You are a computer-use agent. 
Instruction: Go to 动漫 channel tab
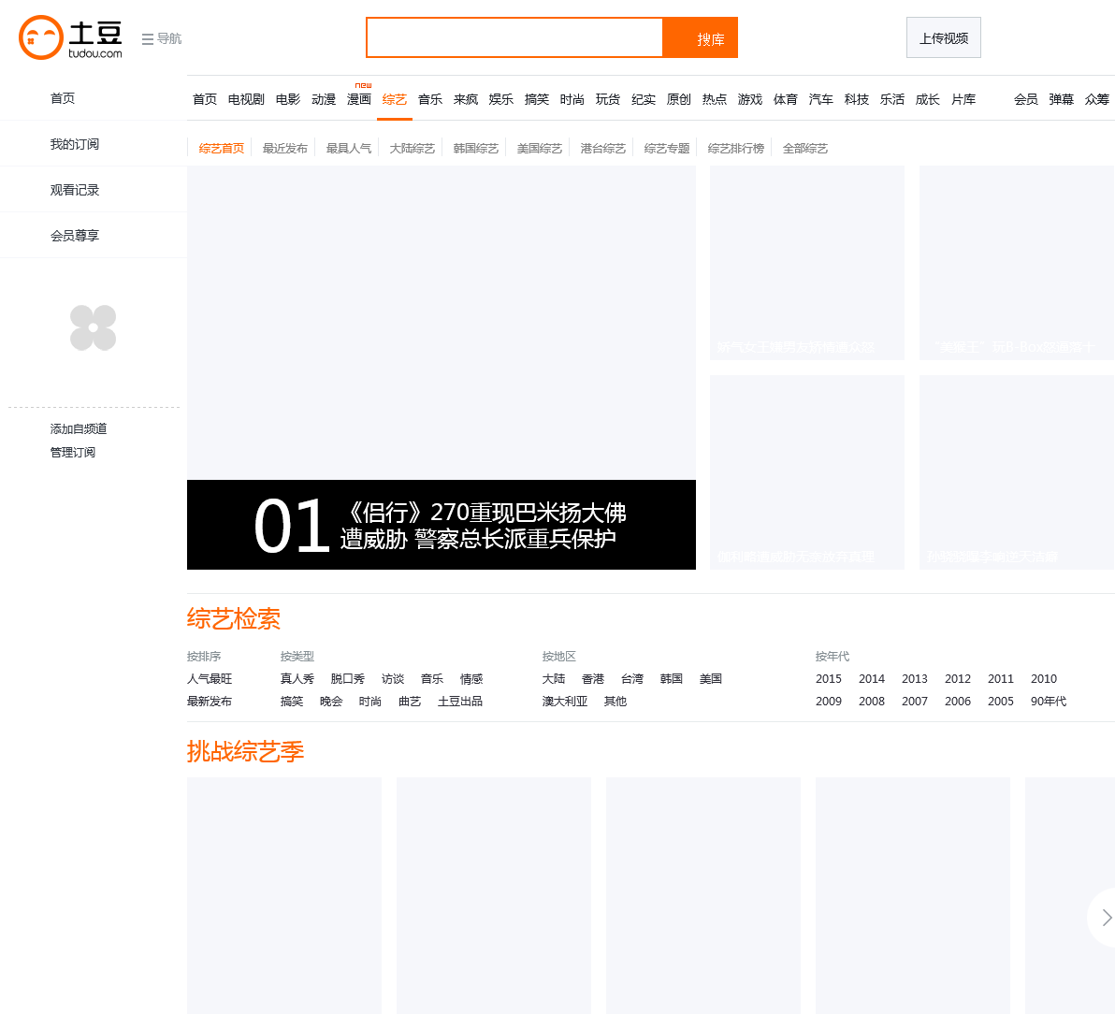pos(324,99)
